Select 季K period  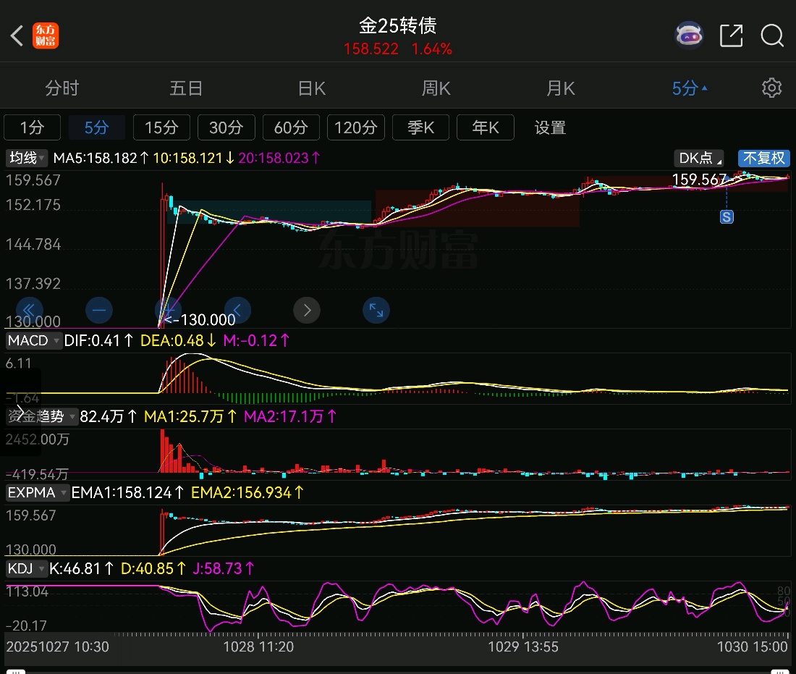(420, 127)
